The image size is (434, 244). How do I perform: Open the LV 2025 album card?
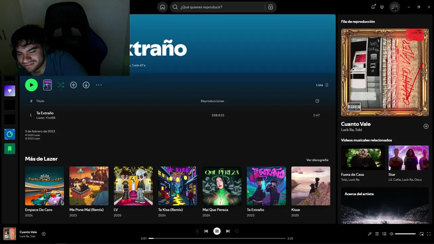pyautogui.click(x=133, y=192)
